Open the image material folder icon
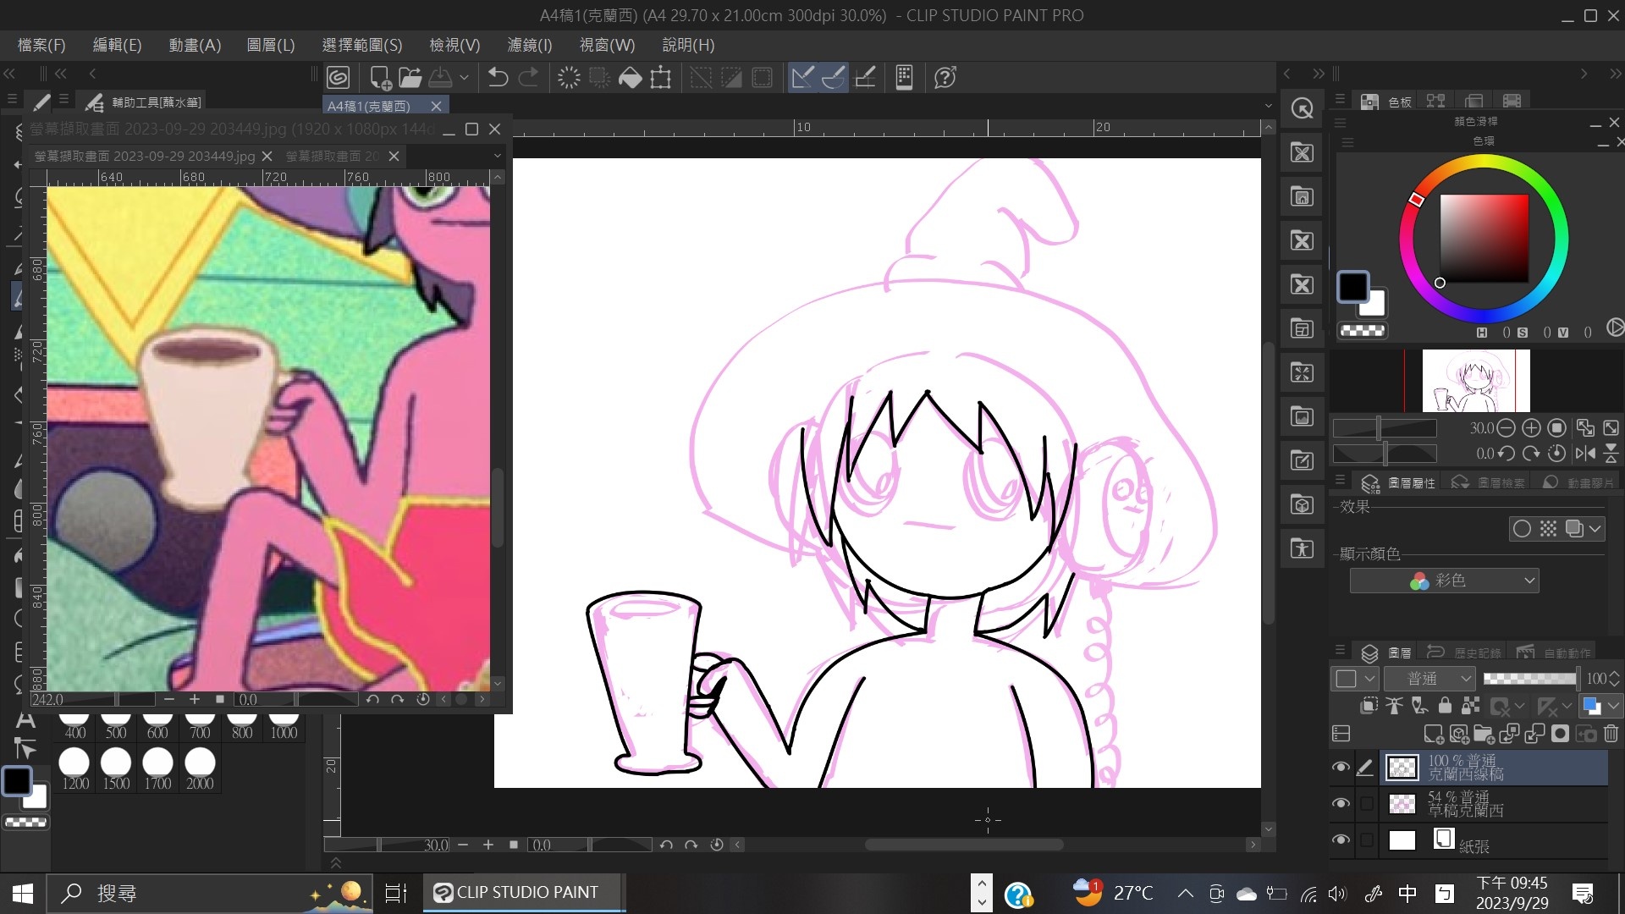This screenshot has height=914, width=1625. [1302, 416]
